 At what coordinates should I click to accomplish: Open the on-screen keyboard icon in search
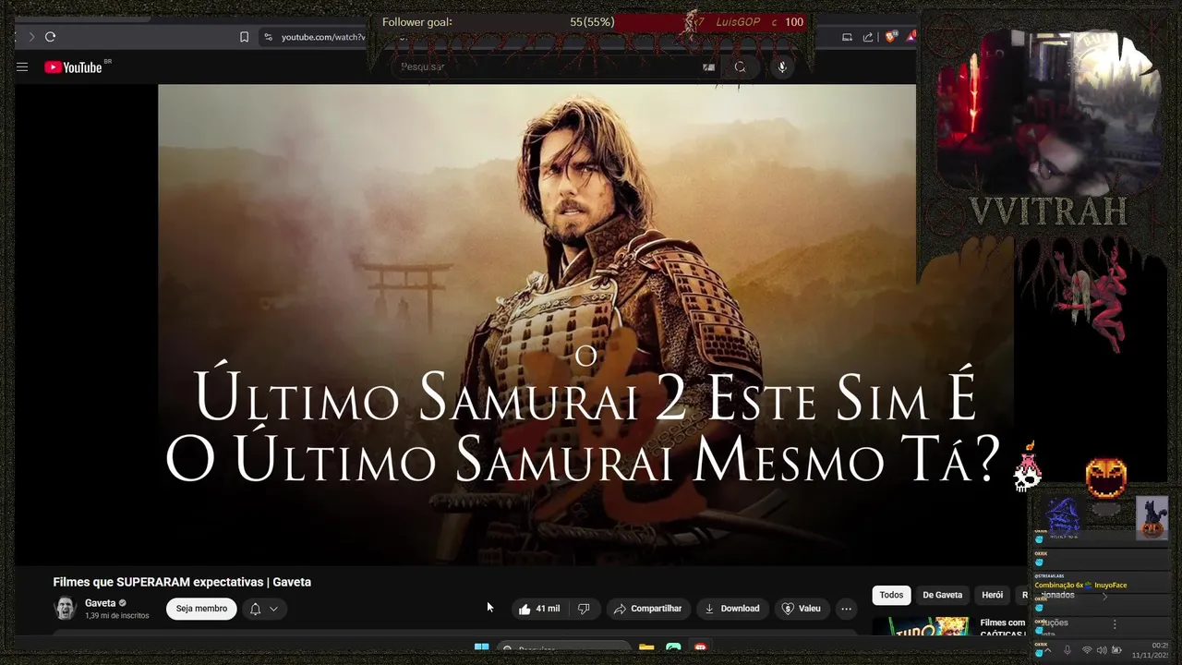(x=708, y=66)
